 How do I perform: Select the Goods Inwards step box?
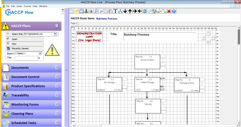(x=147, y=62)
